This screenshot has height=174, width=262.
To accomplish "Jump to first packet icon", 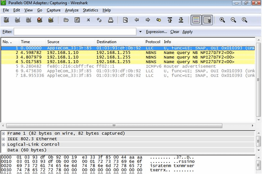I will pos(170,20).
